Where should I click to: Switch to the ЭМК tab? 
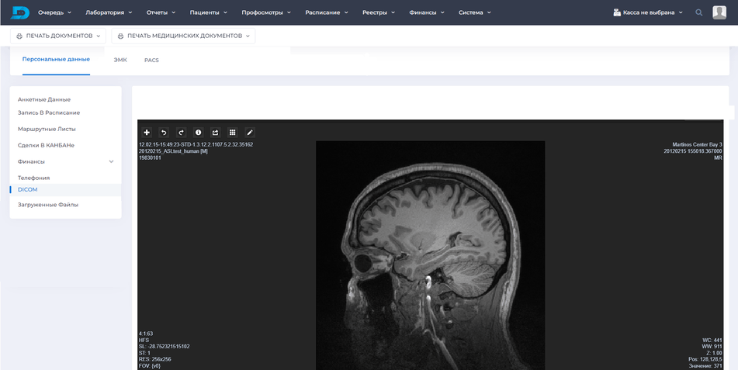[x=120, y=61]
